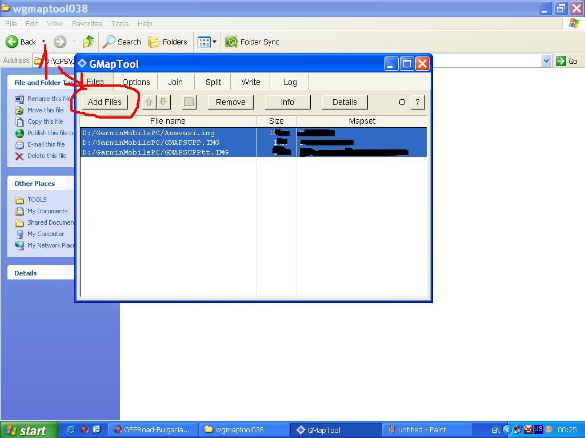Open My Computer in Other Places

click(46, 234)
